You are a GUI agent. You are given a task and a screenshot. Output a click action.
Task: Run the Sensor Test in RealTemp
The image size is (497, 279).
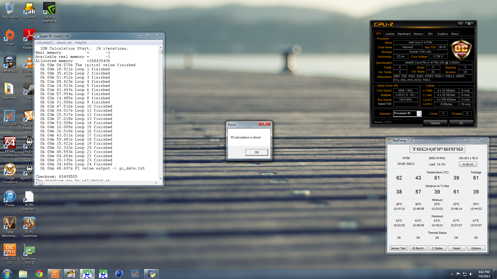[398, 248]
